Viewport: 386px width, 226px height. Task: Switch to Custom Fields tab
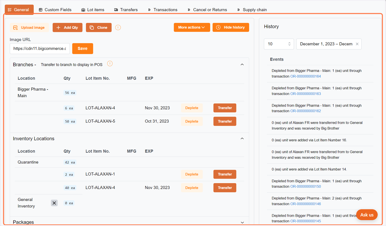(55, 10)
